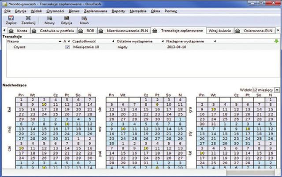This screenshot has width=282, height=177.
Task: Click highlighted day 10 in sty calendar
Action: [248, 129]
